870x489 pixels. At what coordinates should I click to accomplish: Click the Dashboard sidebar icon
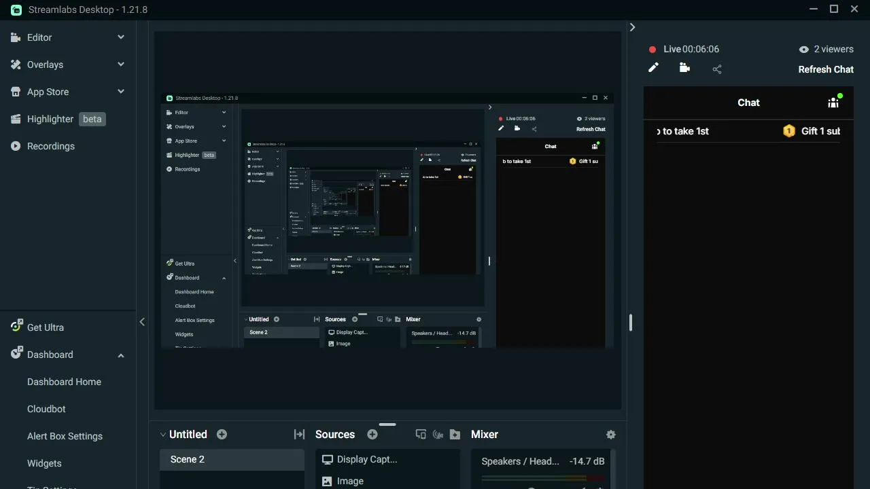(16, 353)
